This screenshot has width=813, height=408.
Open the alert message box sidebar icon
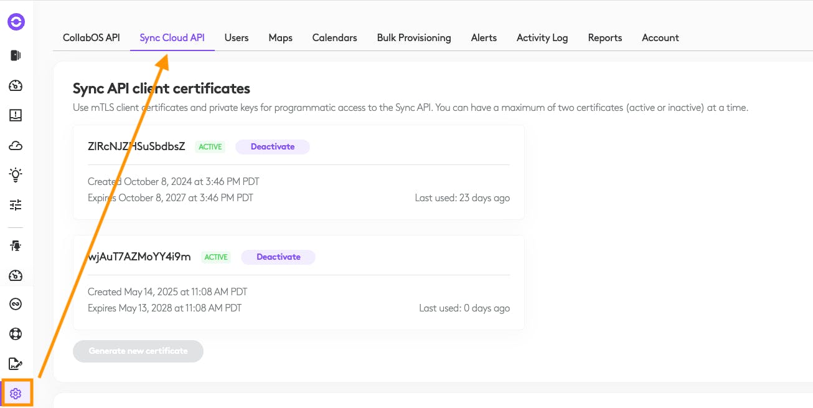point(16,115)
